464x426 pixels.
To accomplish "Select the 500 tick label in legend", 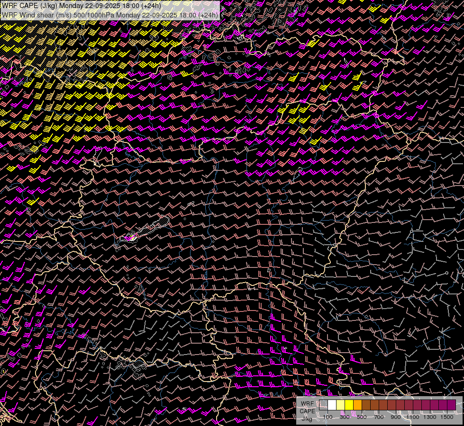I will [x=362, y=417].
